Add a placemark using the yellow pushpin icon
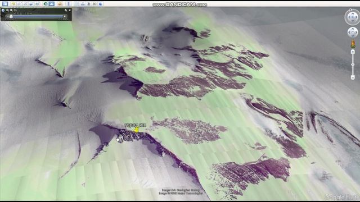 pos(13,4)
